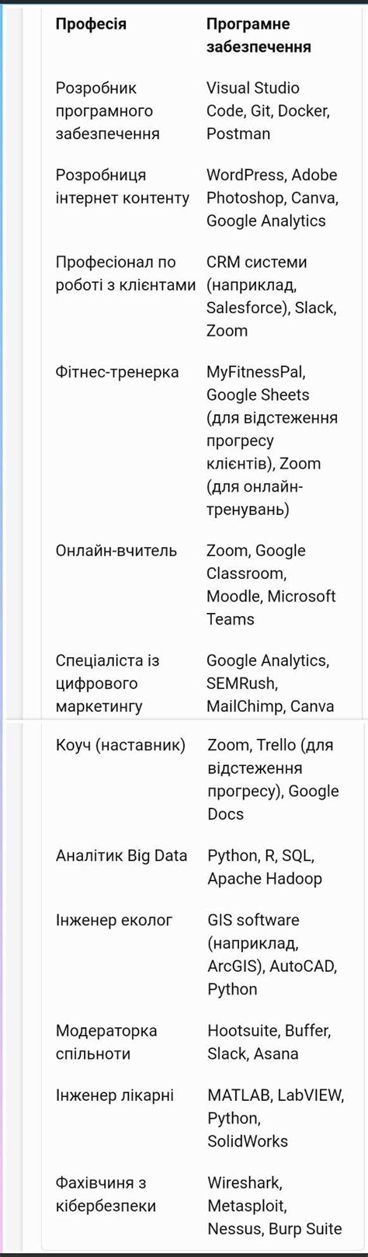The height and width of the screenshot is (1257, 368).
Task: Click "Wireshark, Metasploit, Nessus, Burp Suite" cell
Action: click(x=275, y=1206)
